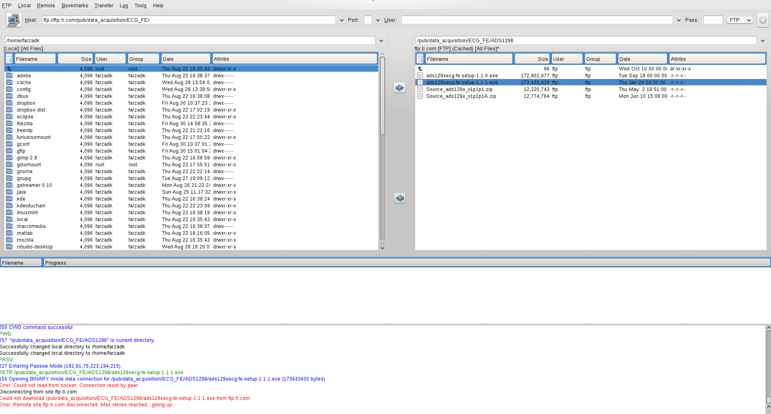
Task: Select the .linuxmint folder row
Action: click(191, 213)
